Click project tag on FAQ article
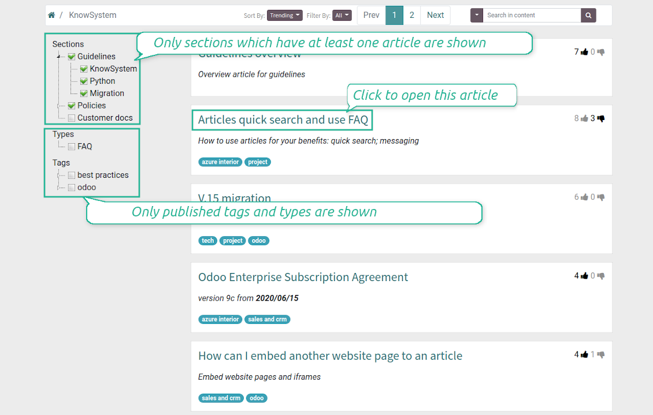 pos(258,162)
